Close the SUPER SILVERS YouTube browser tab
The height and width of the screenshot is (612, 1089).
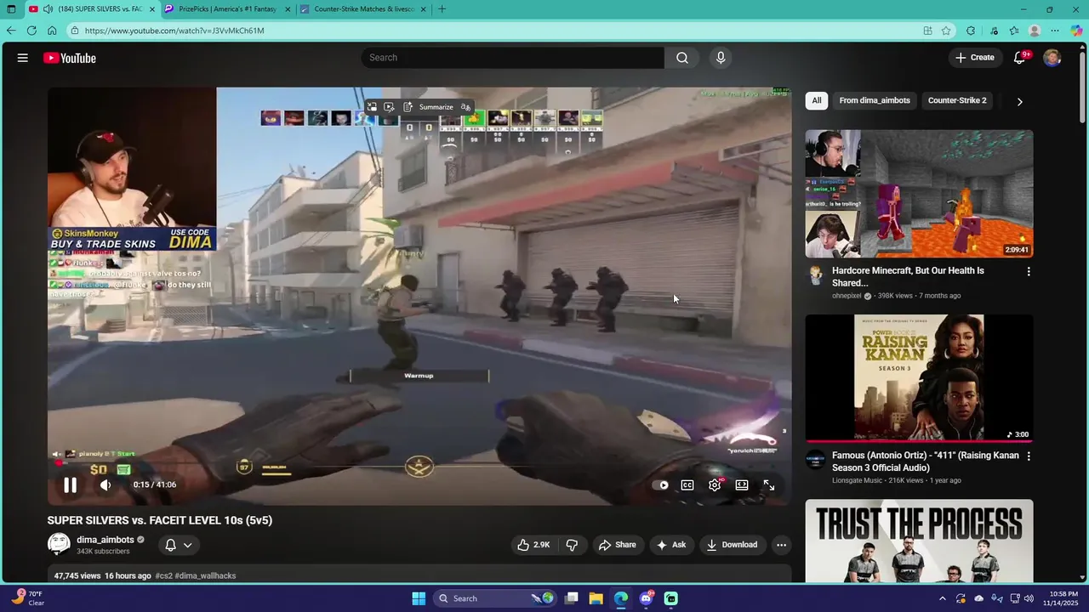[x=152, y=9]
